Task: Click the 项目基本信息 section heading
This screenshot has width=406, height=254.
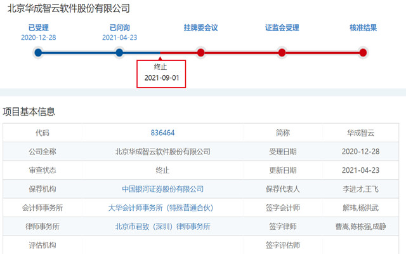Action: (x=29, y=112)
